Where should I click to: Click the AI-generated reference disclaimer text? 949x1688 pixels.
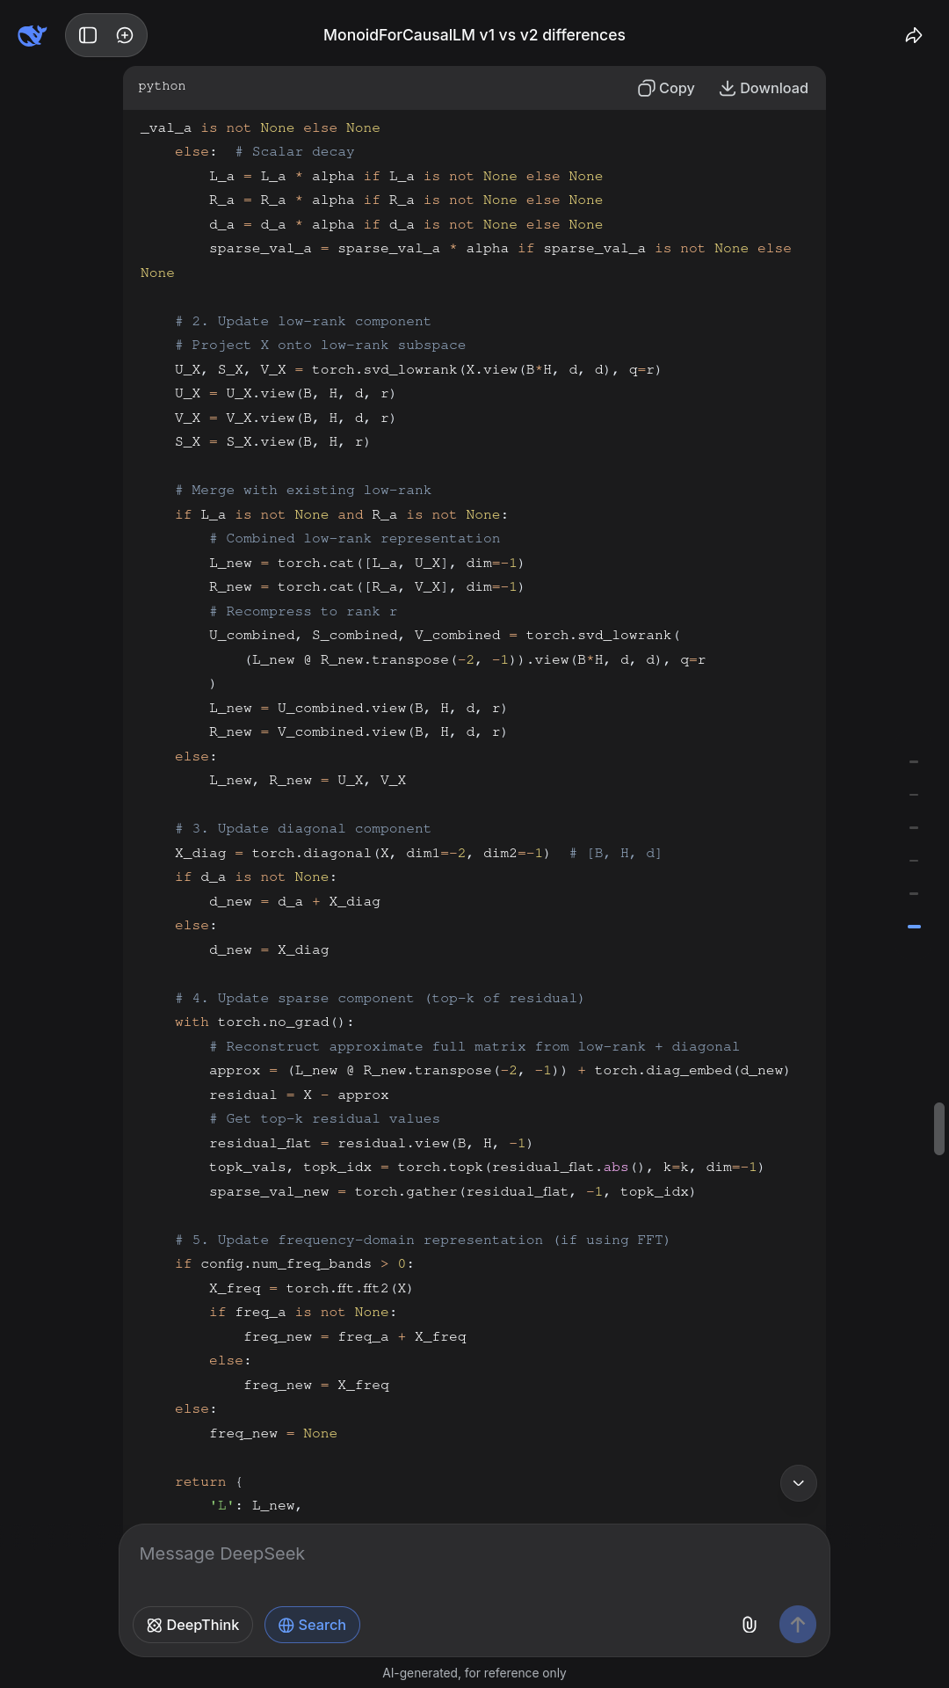(474, 1673)
